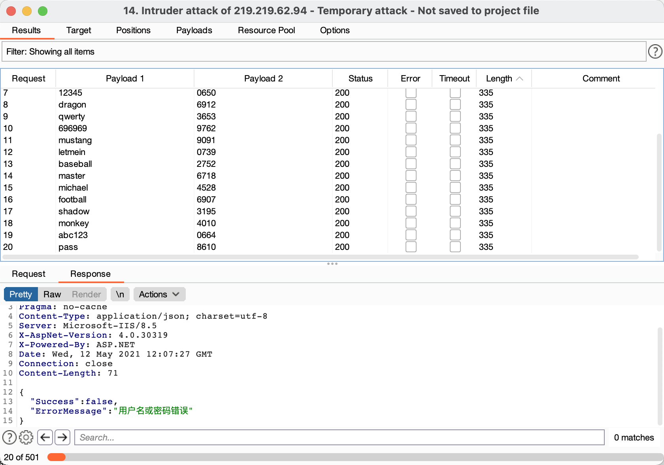664x465 pixels.
Task: Sort by Comment column header
Action: (x=601, y=79)
